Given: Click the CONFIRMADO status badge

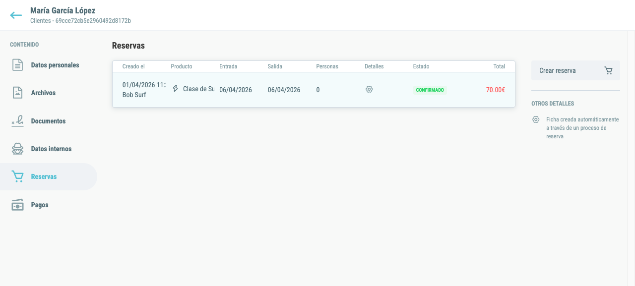Looking at the screenshot, I should [430, 90].
